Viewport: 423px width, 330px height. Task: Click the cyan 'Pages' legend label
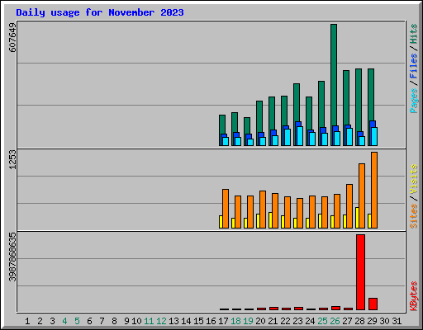pyautogui.click(x=413, y=101)
